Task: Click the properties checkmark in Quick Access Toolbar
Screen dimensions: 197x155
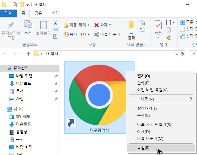Action: [15, 5]
